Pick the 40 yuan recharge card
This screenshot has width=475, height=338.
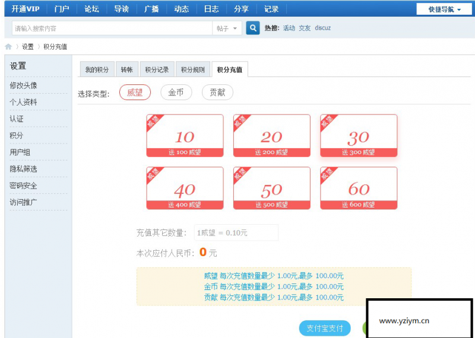pos(185,188)
